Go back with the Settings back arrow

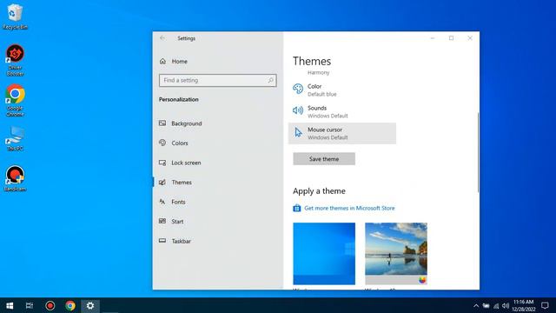[x=162, y=38]
